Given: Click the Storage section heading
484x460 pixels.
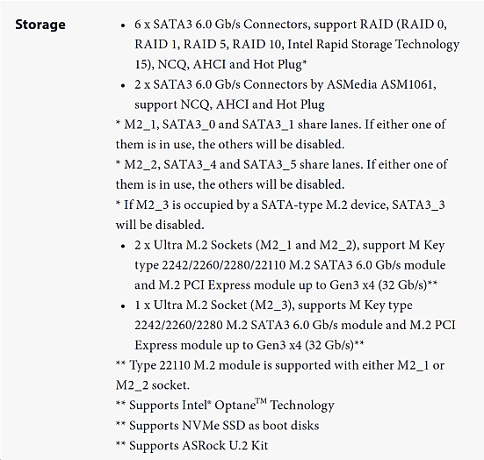Looking at the screenshot, I should coord(40,25).
